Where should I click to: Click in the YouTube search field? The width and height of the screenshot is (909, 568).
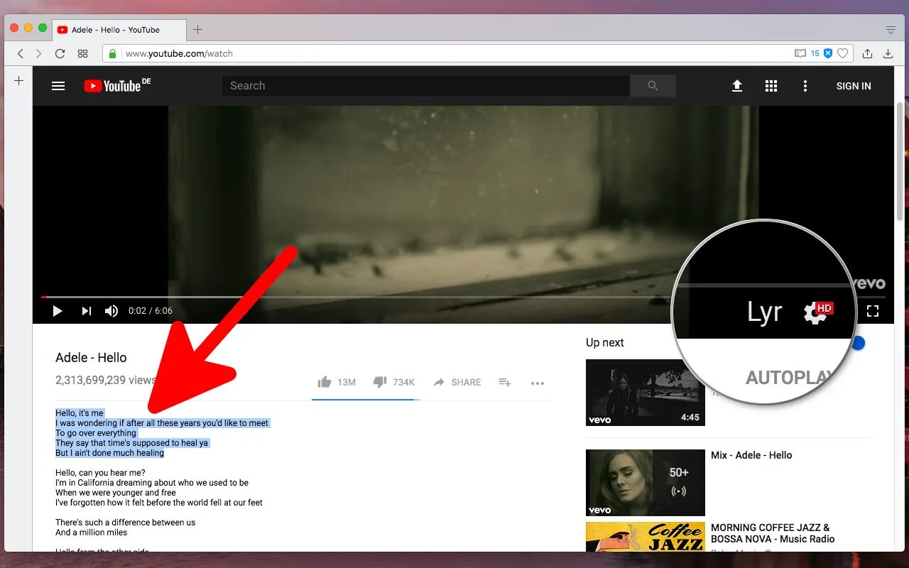point(425,86)
